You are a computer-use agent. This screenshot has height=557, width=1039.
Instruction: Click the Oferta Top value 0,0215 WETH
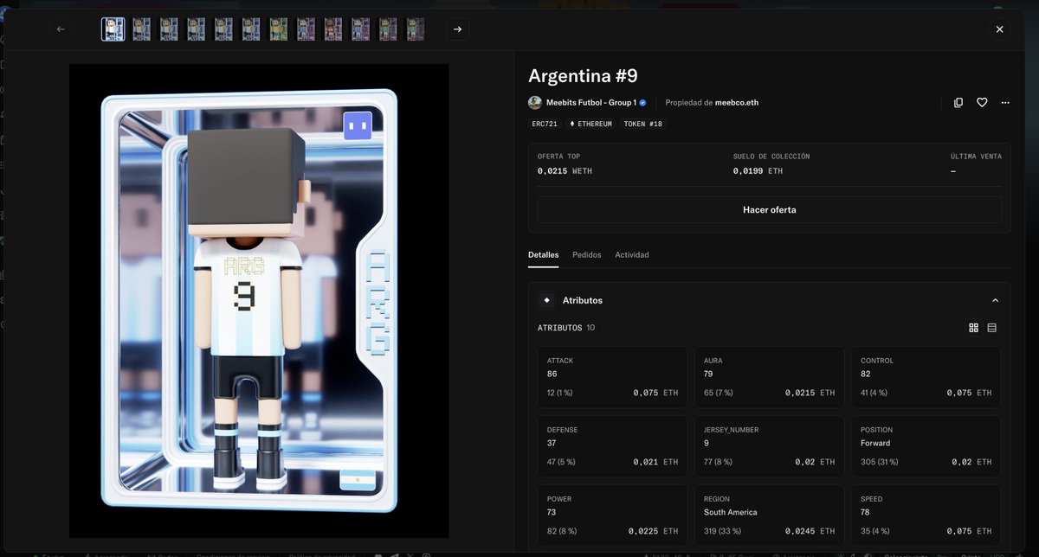pyautogui.click(x=565, y=171)
